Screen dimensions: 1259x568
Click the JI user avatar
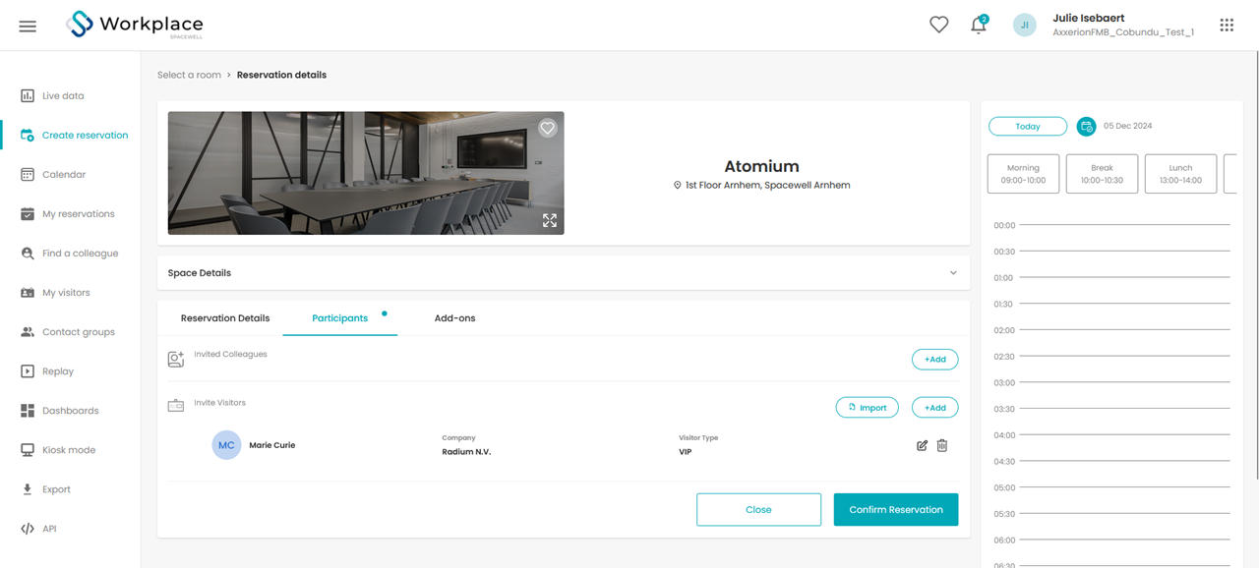pos(1025,26)
